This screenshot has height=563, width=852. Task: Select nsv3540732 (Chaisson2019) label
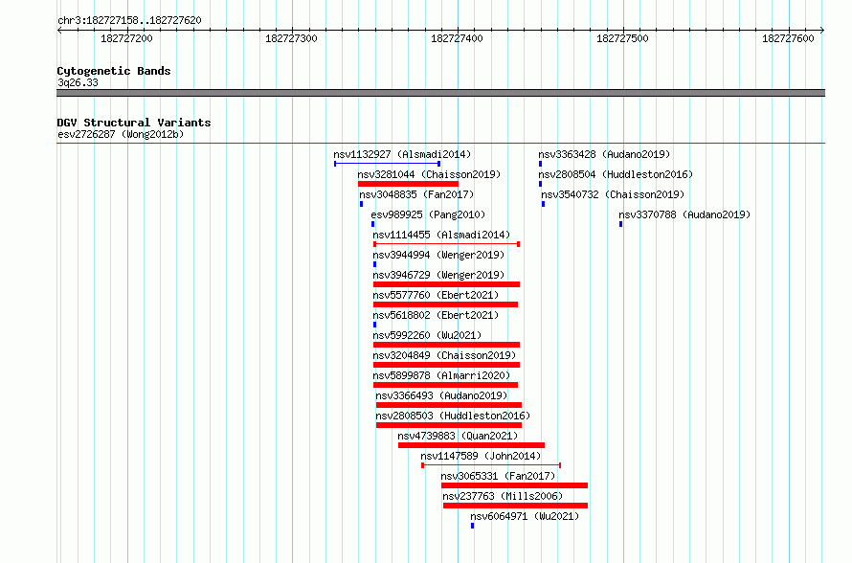[613, 194]
